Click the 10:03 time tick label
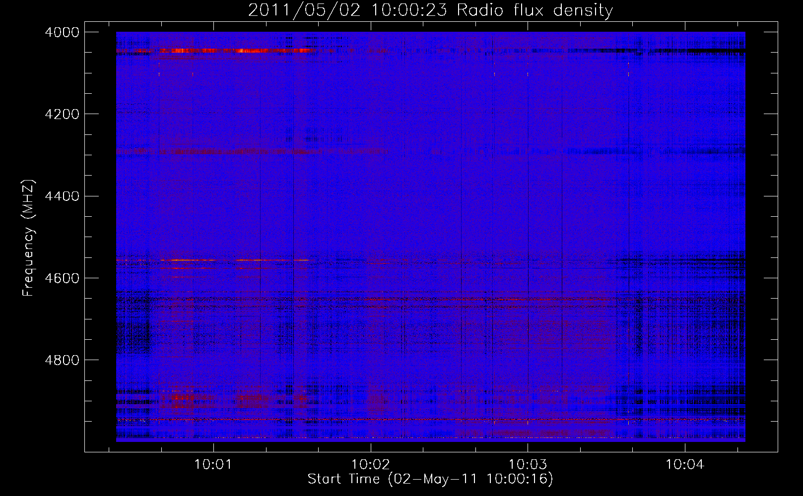803x496 pixels. pos(528,465)
